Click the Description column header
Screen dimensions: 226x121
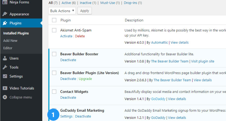click(x=134, y=20)
